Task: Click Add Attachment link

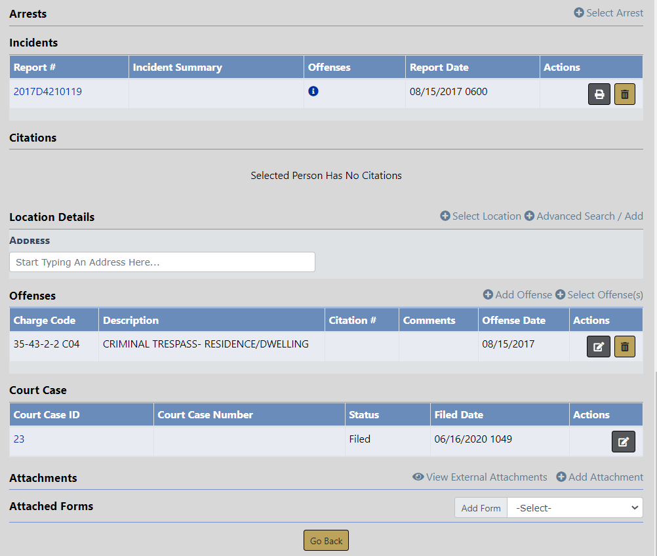Action: point(599,477)
